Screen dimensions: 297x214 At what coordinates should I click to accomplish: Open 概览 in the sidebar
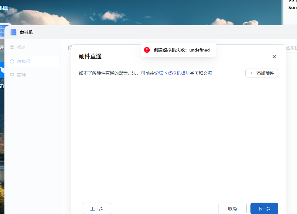point(33,47)
